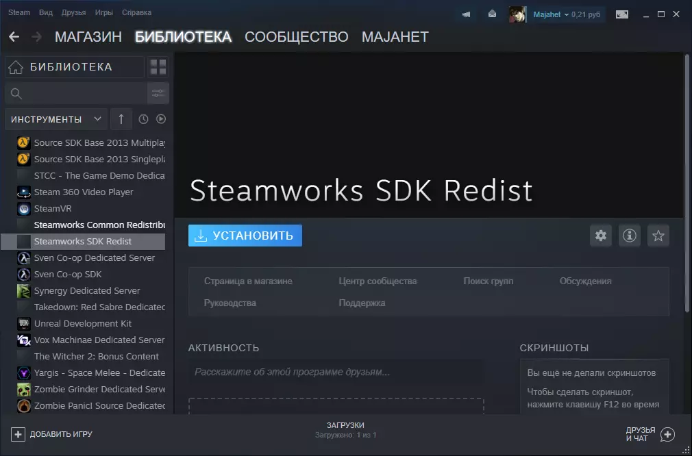Click ДОБАВИТЬ ИГРУ label
This screenshot has height=456, width=692.
click(x=61, y=434)
